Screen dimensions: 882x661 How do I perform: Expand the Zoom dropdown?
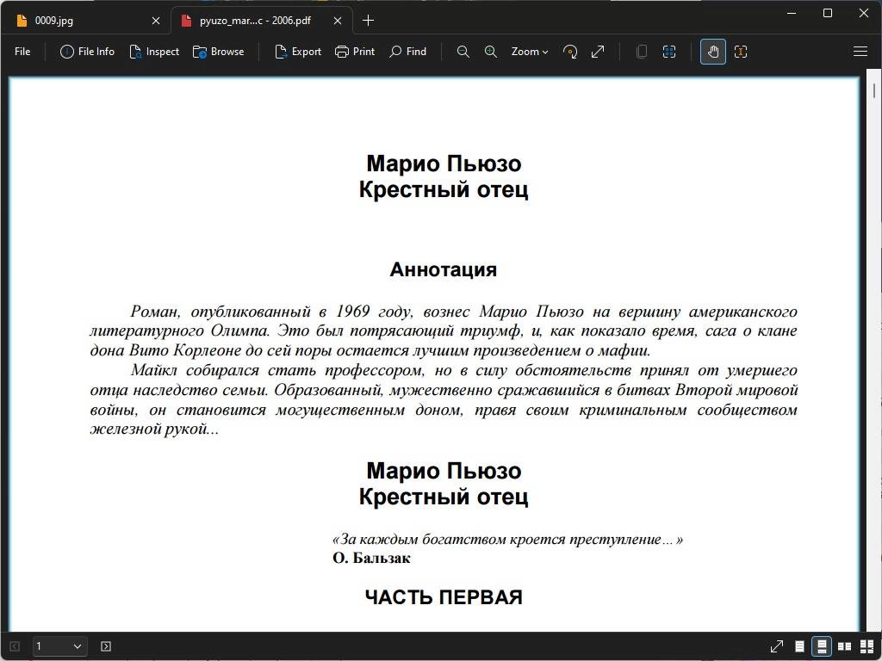pos(529,52)
